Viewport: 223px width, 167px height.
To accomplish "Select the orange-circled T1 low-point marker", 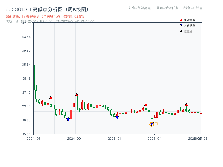I will pyautogui.click(x=152, y=124).
